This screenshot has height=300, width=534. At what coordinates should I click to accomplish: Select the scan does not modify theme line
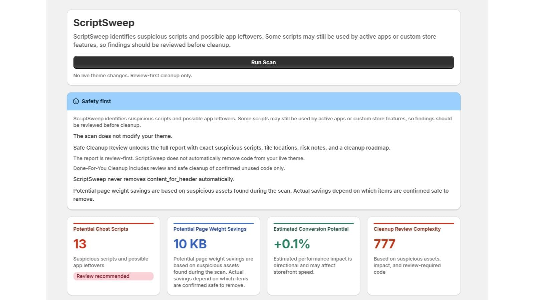pos(123,136)
